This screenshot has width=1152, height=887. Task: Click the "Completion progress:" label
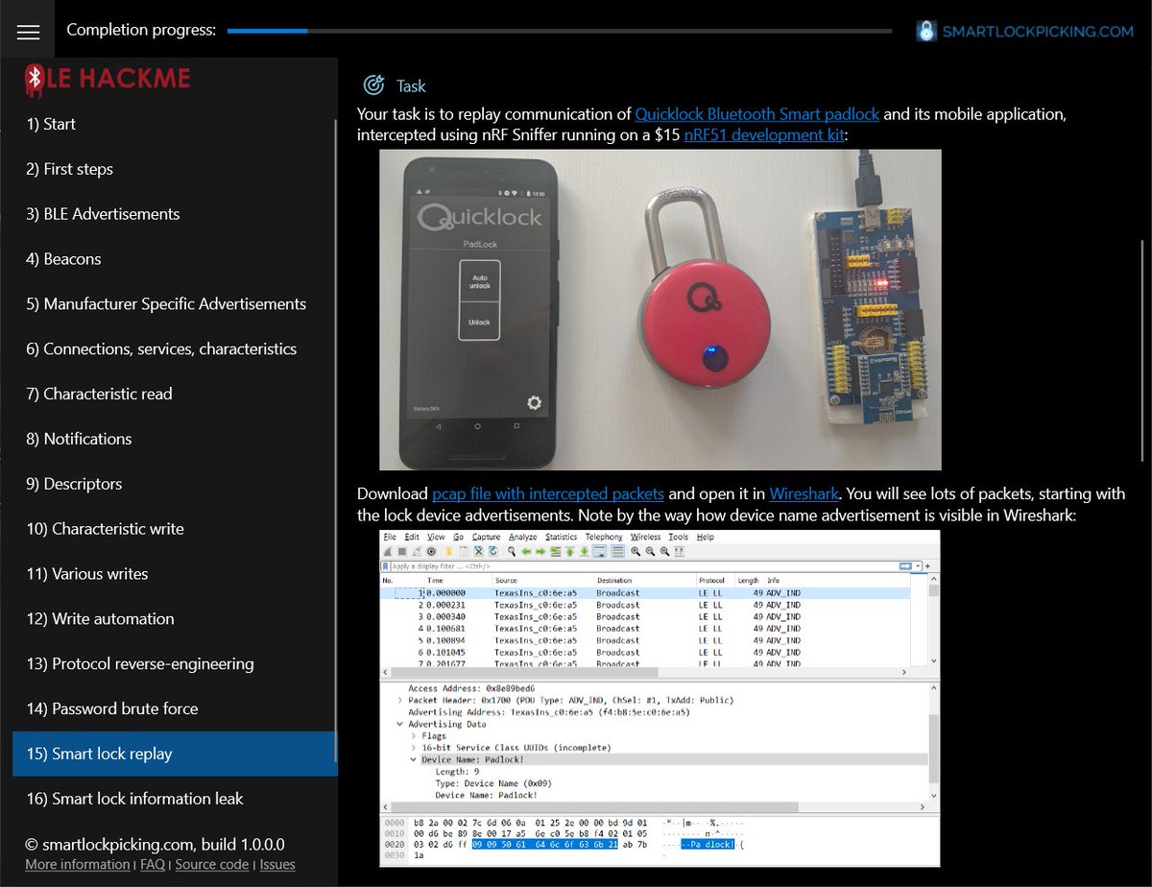pyautogui.click(x=141, y=30)
